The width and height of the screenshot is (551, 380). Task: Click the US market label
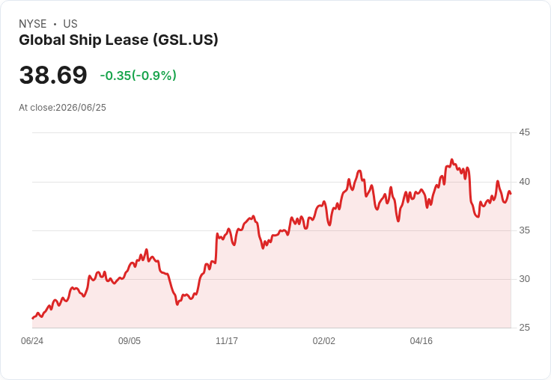coord(70,24)
